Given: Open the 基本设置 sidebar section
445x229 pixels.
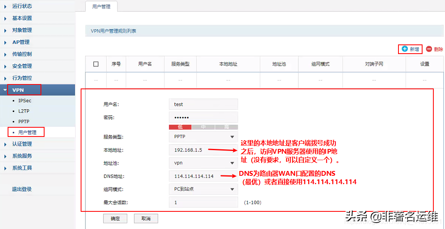Looking at the screenshot, I should 22,18.
